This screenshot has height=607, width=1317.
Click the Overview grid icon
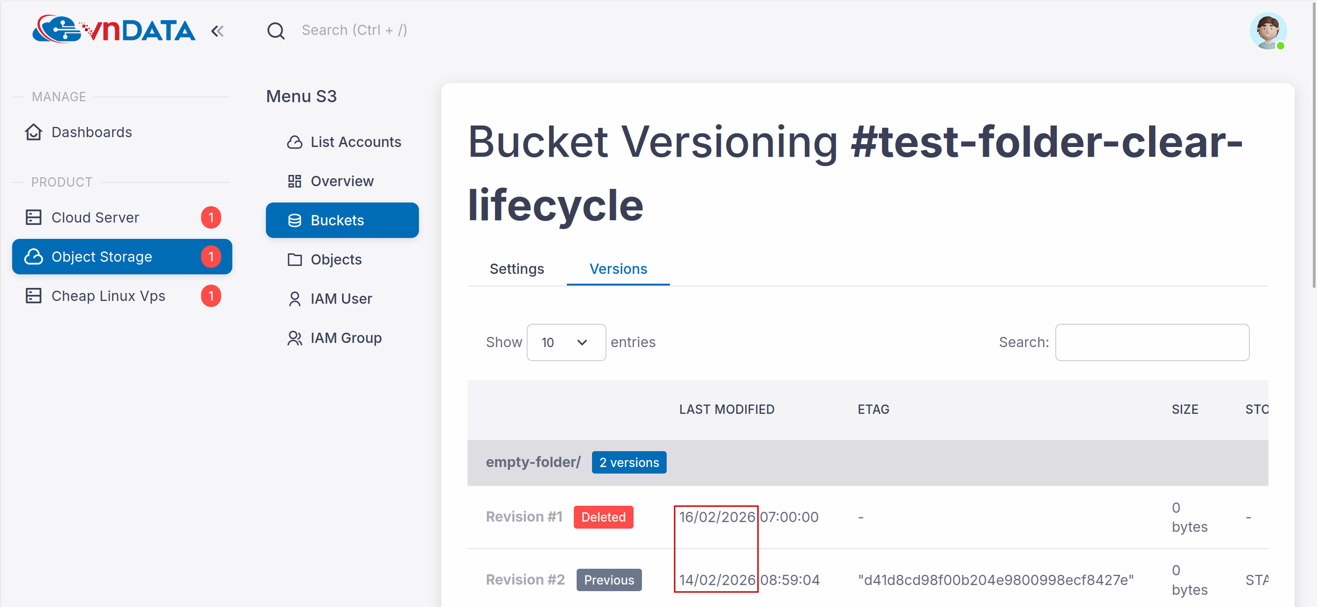(294, 181)
